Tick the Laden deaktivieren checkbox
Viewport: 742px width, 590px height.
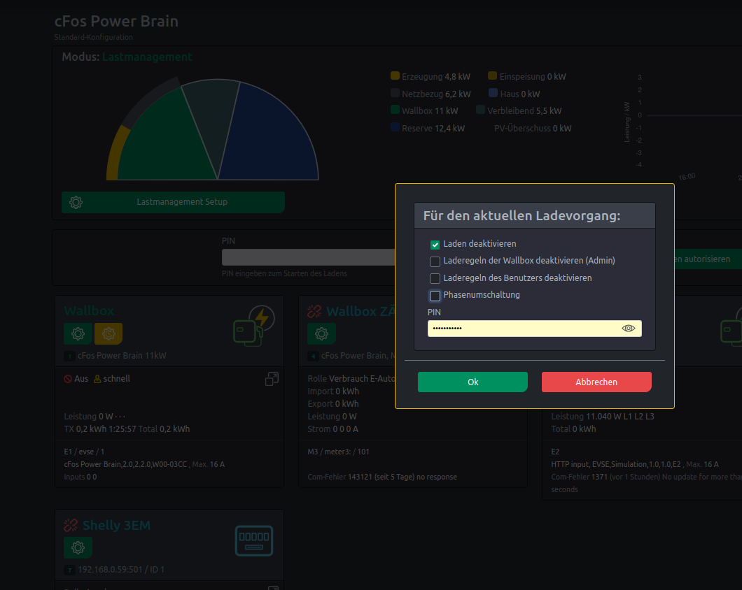[x=435, y=245]
